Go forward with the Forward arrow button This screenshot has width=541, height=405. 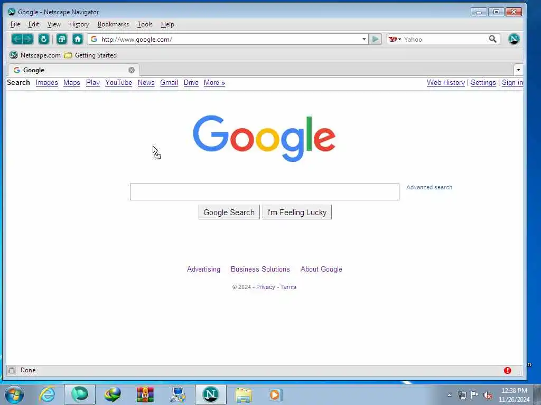tap(28, 39)
